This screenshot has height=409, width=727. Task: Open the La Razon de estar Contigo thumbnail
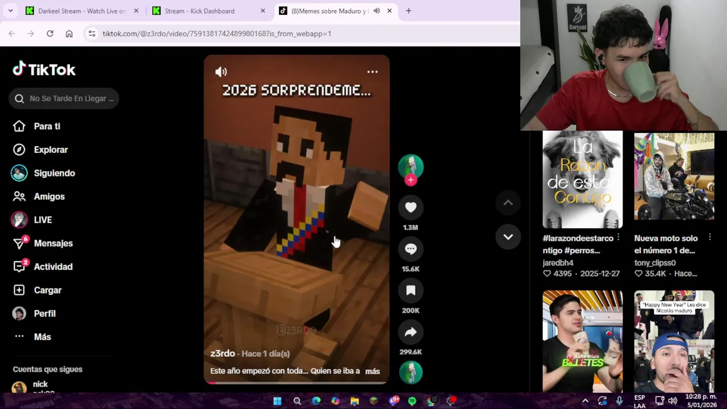(x=583, y=180)
